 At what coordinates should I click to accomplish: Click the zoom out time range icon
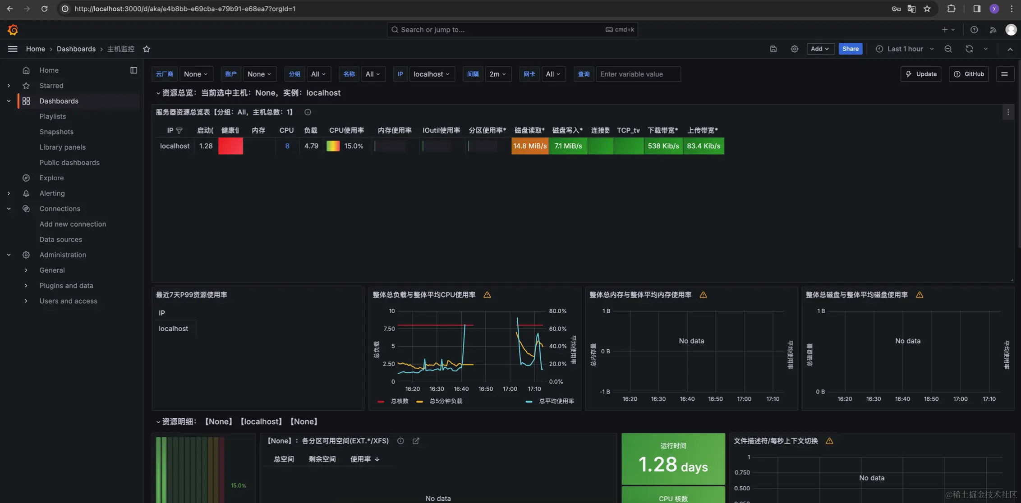[948, 49]
